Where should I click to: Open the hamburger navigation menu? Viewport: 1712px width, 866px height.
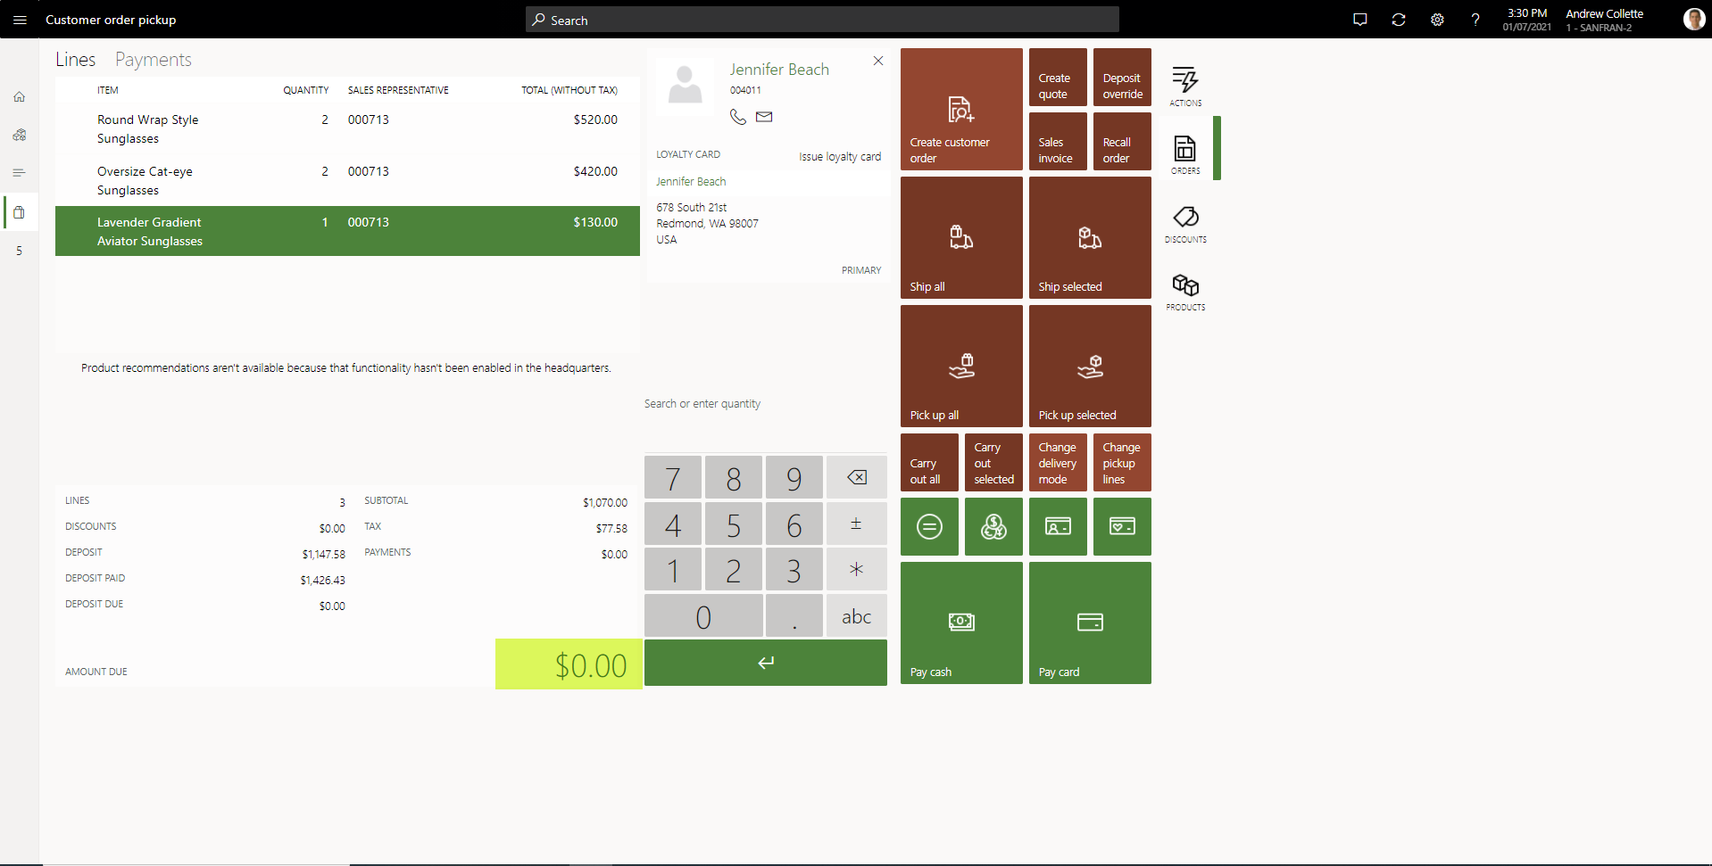(20, 20)
